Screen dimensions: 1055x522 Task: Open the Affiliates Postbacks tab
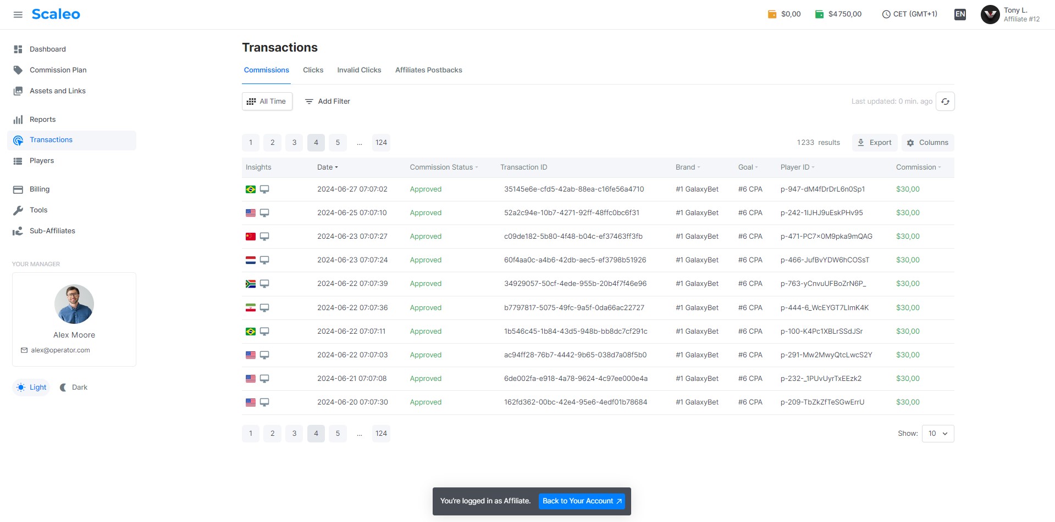click(429, 70)
